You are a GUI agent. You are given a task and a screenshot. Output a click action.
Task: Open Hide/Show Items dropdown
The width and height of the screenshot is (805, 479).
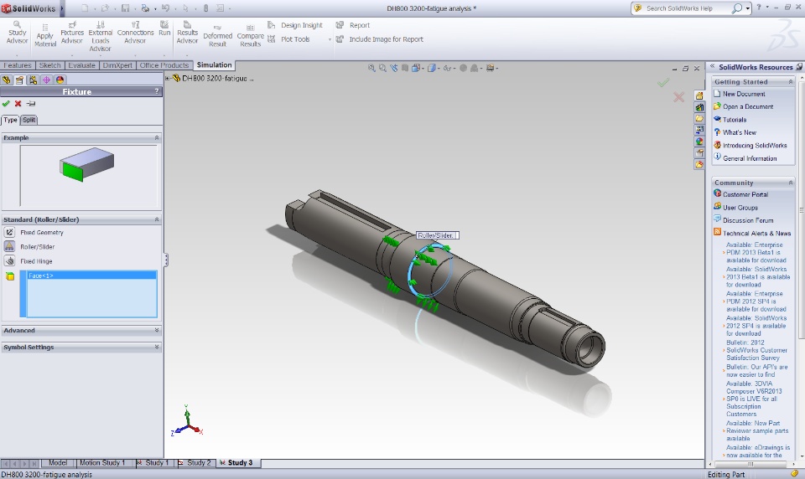pyautogui.click(x=449, y=68)
